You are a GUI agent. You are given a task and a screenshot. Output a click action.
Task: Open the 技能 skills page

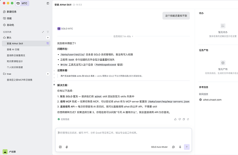[7, 19]
